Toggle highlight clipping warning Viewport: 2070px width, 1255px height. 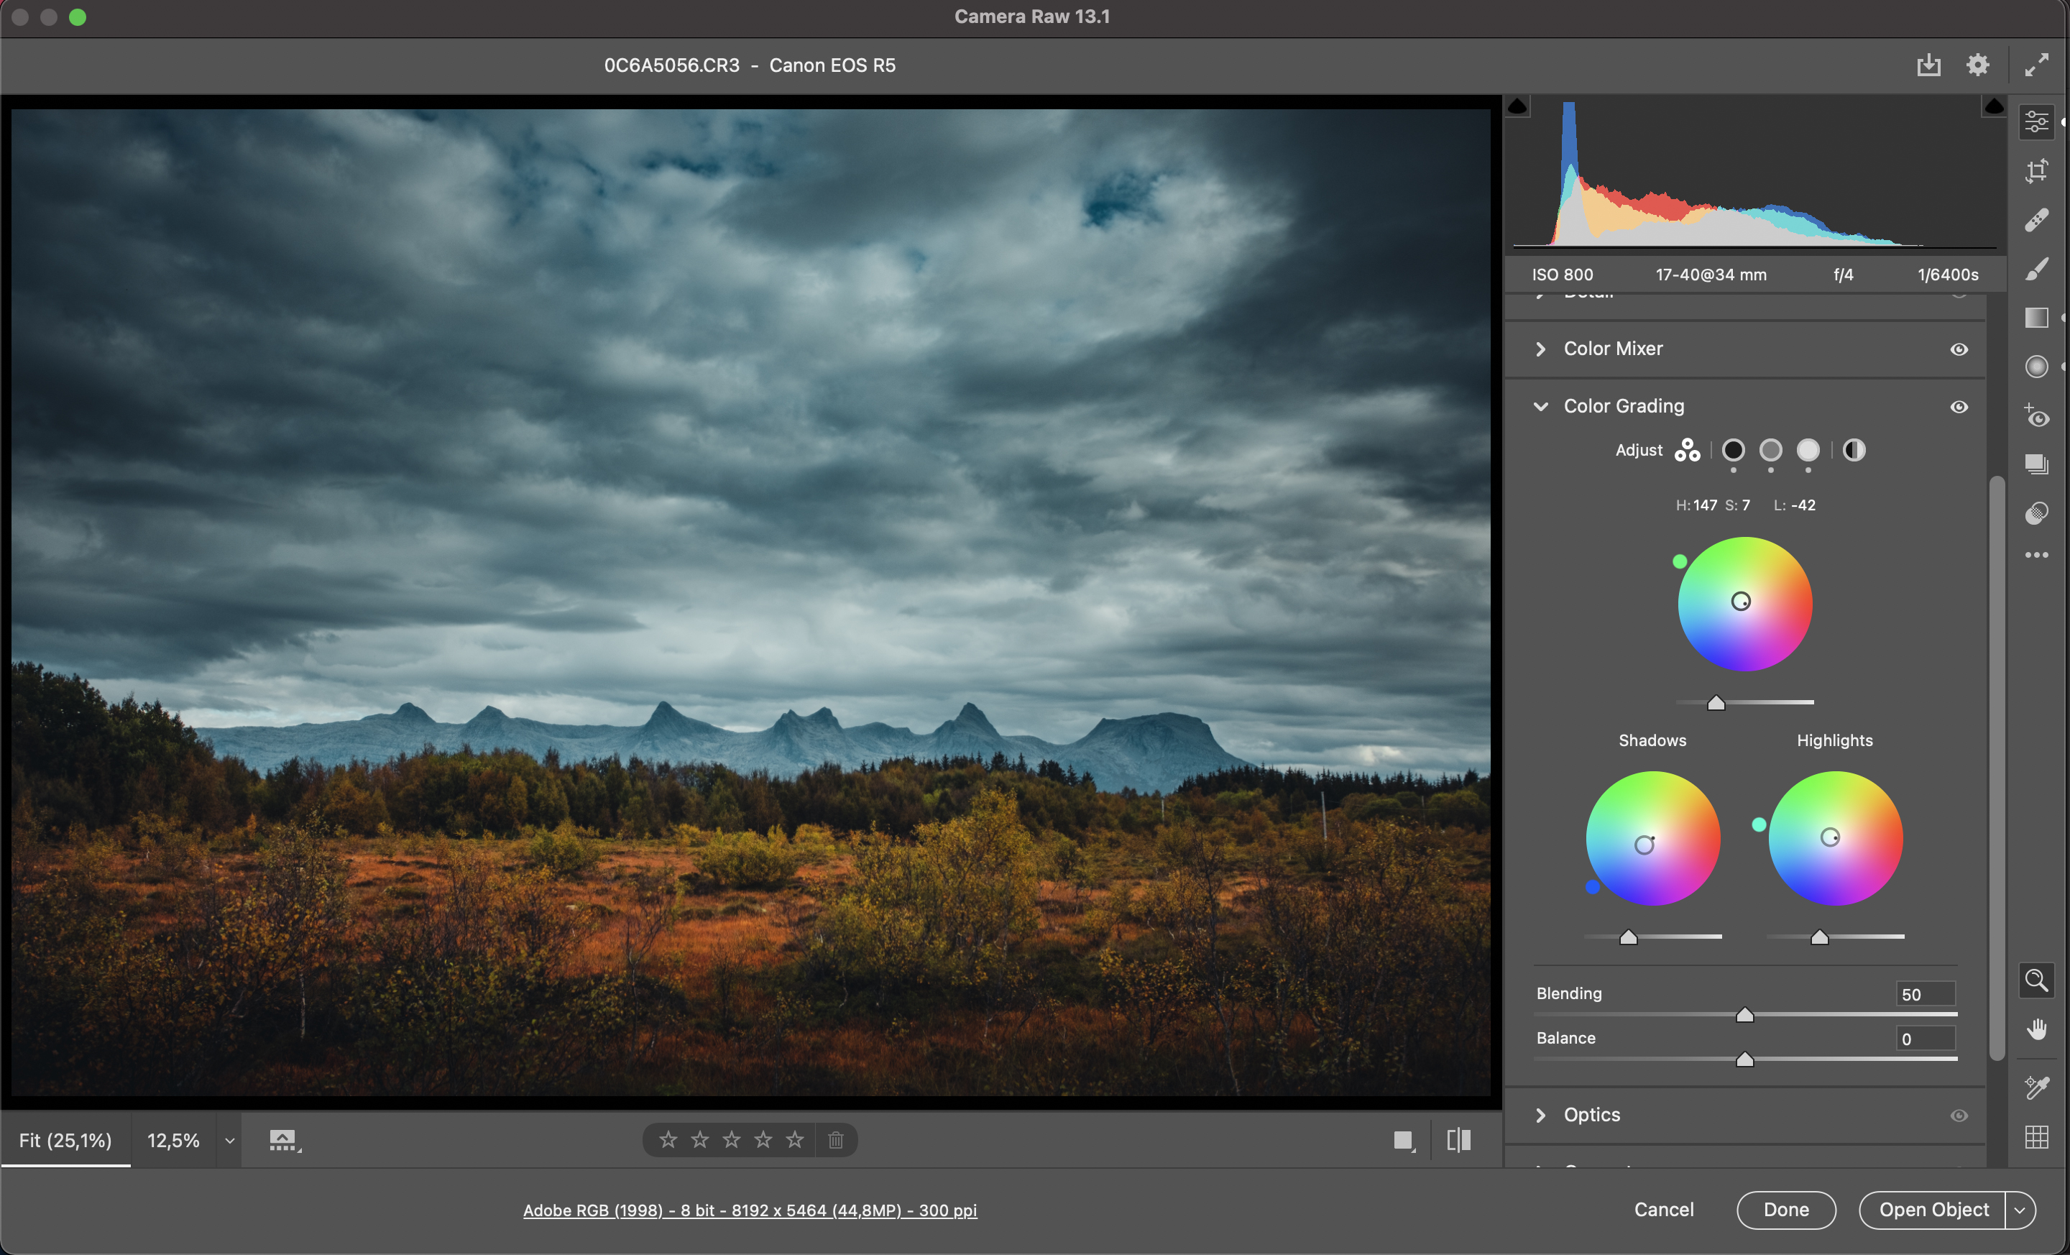(1994, 106)
